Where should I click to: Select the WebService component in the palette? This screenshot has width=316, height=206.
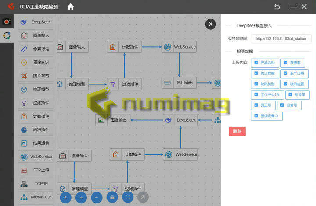[36, 157]
